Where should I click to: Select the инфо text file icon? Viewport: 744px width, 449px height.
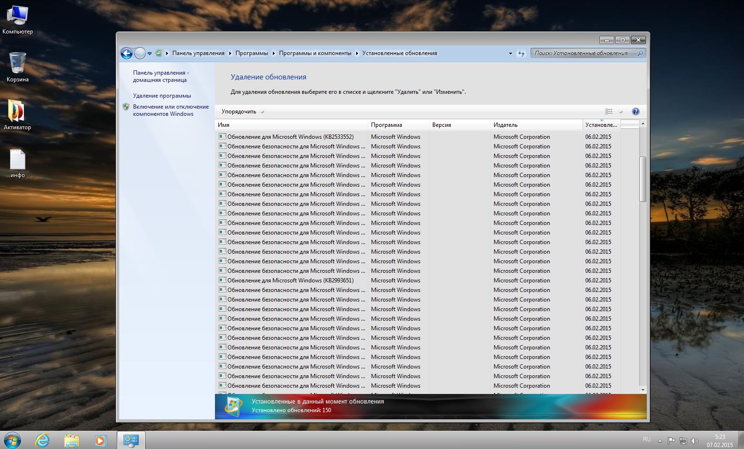tap(18, 163)
